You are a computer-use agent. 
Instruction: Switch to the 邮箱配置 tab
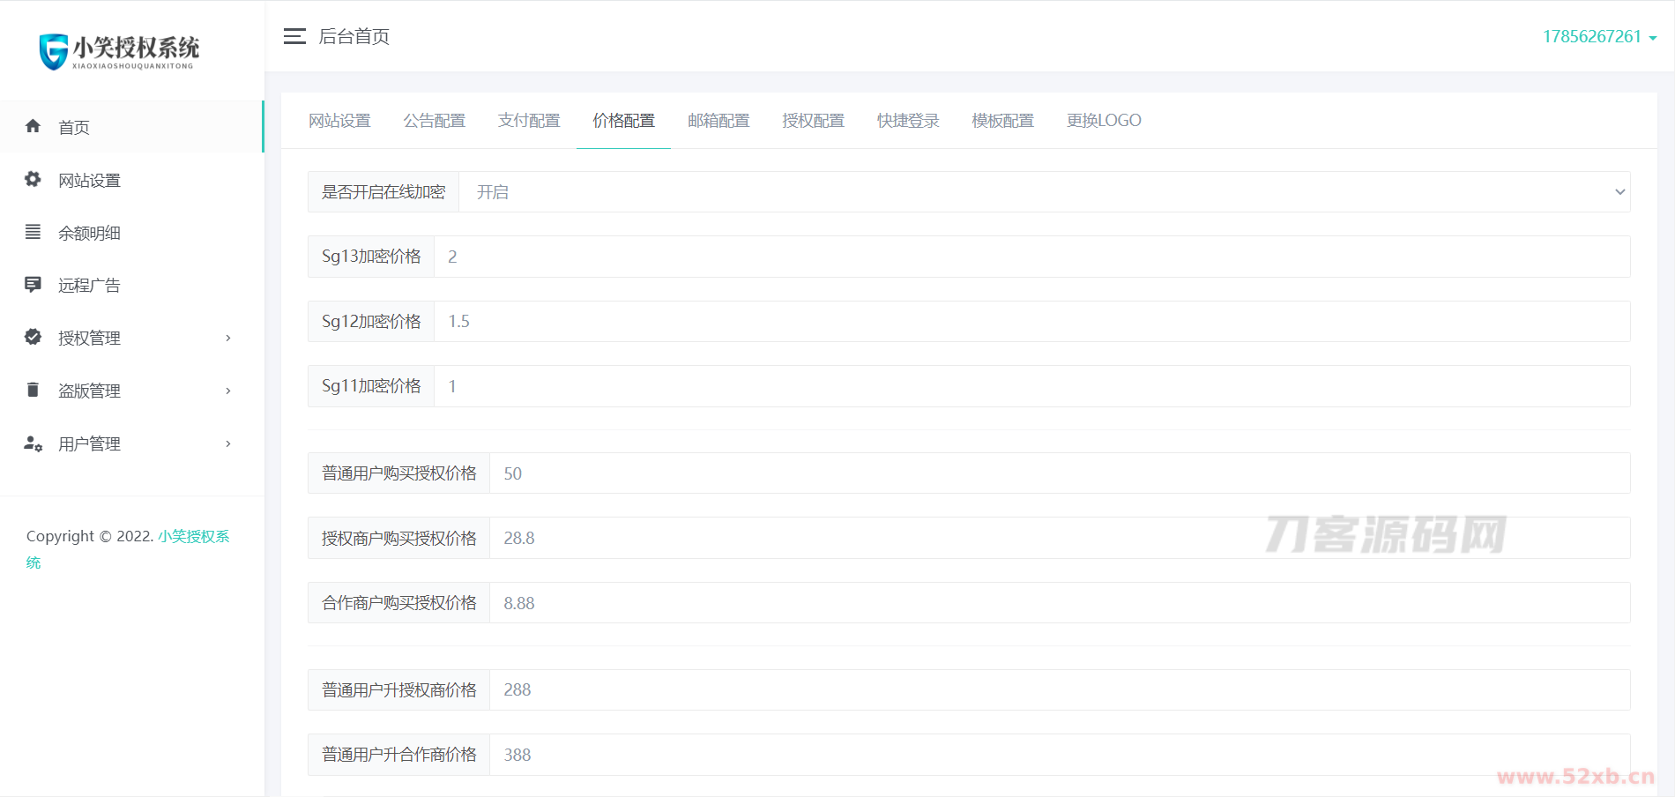[718, 121]
